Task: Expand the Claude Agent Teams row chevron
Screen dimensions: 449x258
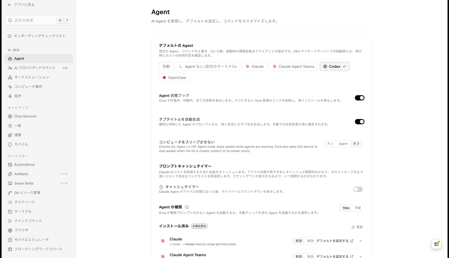Action: point(361,256)
